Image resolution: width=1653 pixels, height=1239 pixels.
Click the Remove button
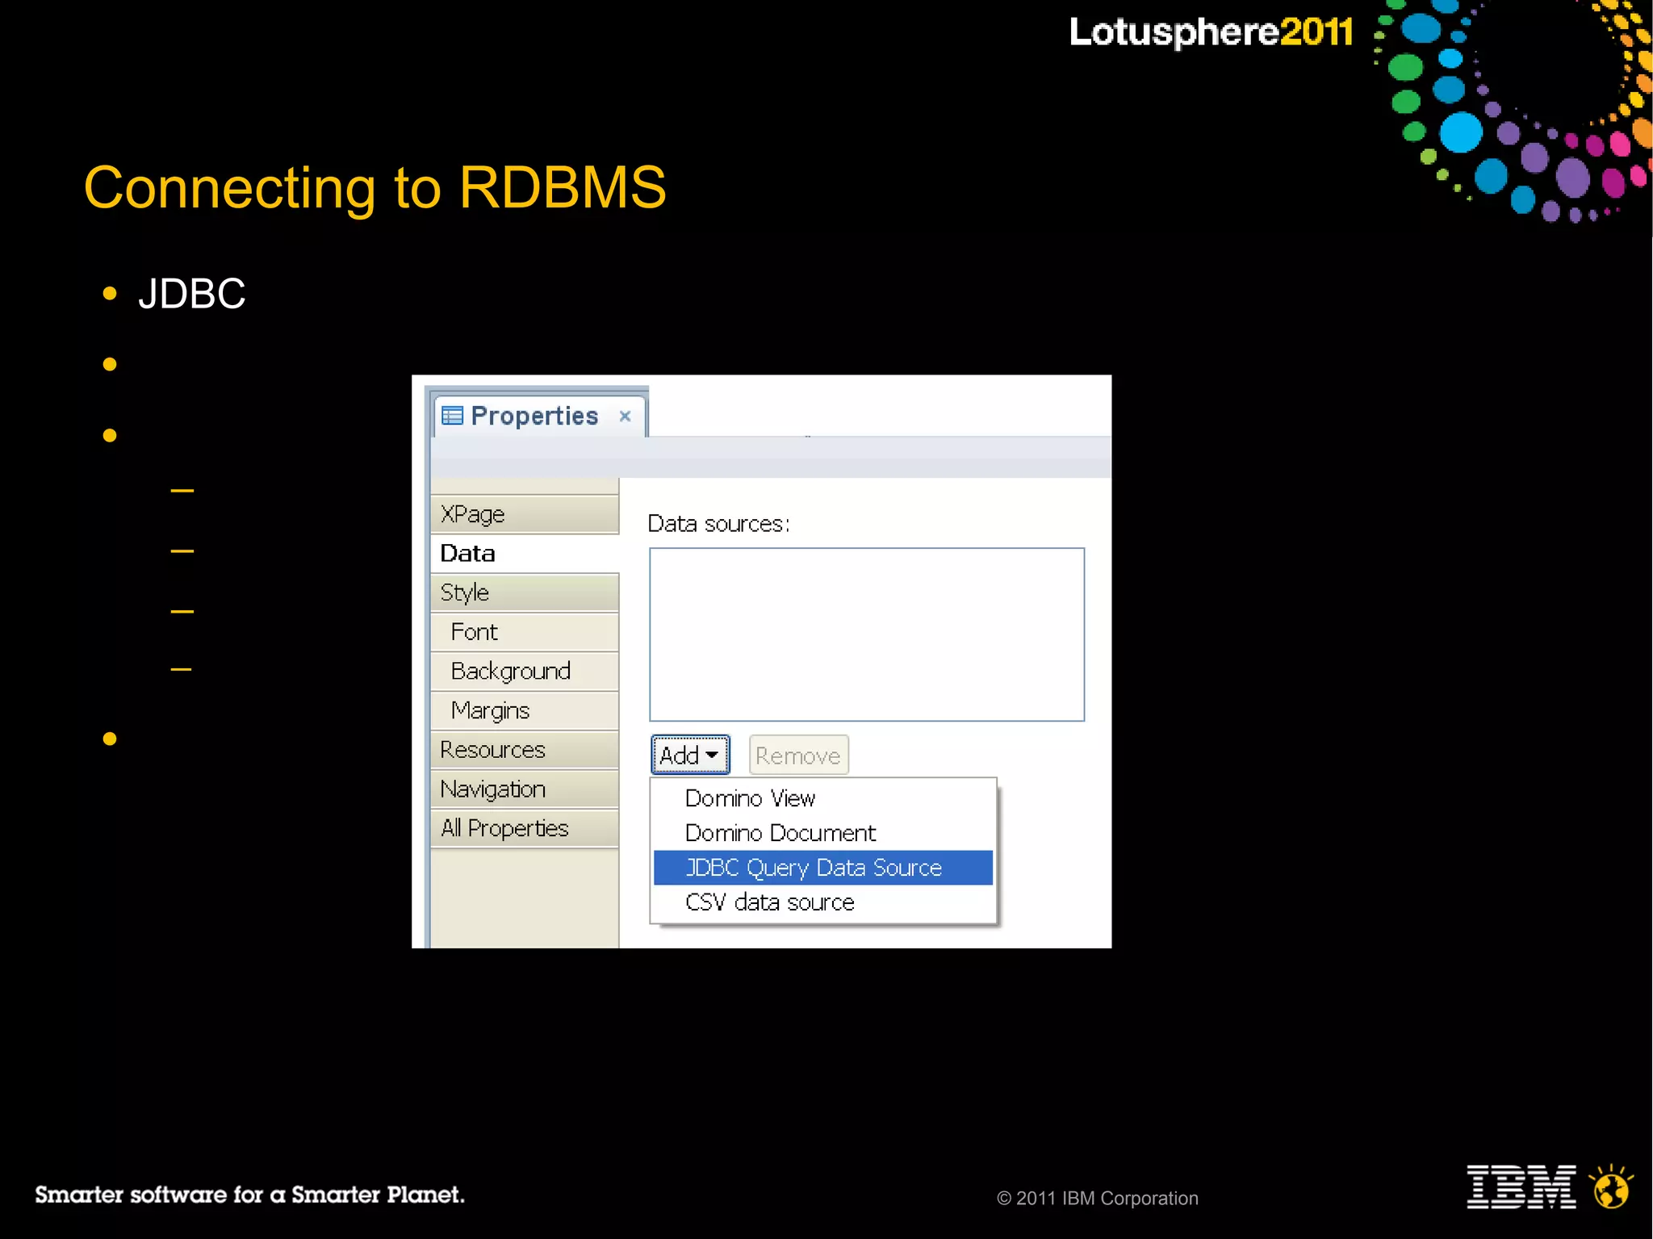798,756
